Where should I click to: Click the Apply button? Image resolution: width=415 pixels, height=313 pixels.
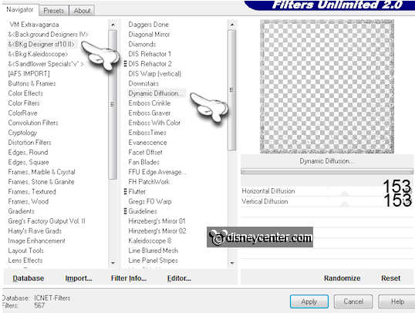pyautogui.click(x=309, y=301)
